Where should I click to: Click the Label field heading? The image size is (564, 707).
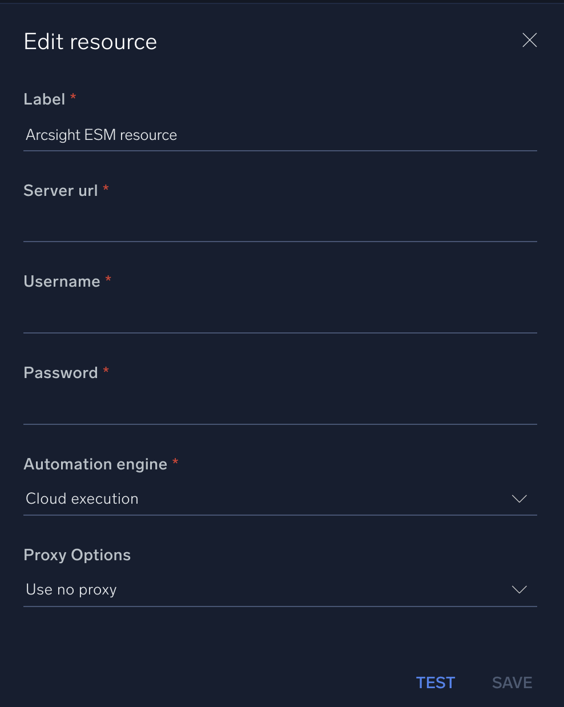(45, 99)
